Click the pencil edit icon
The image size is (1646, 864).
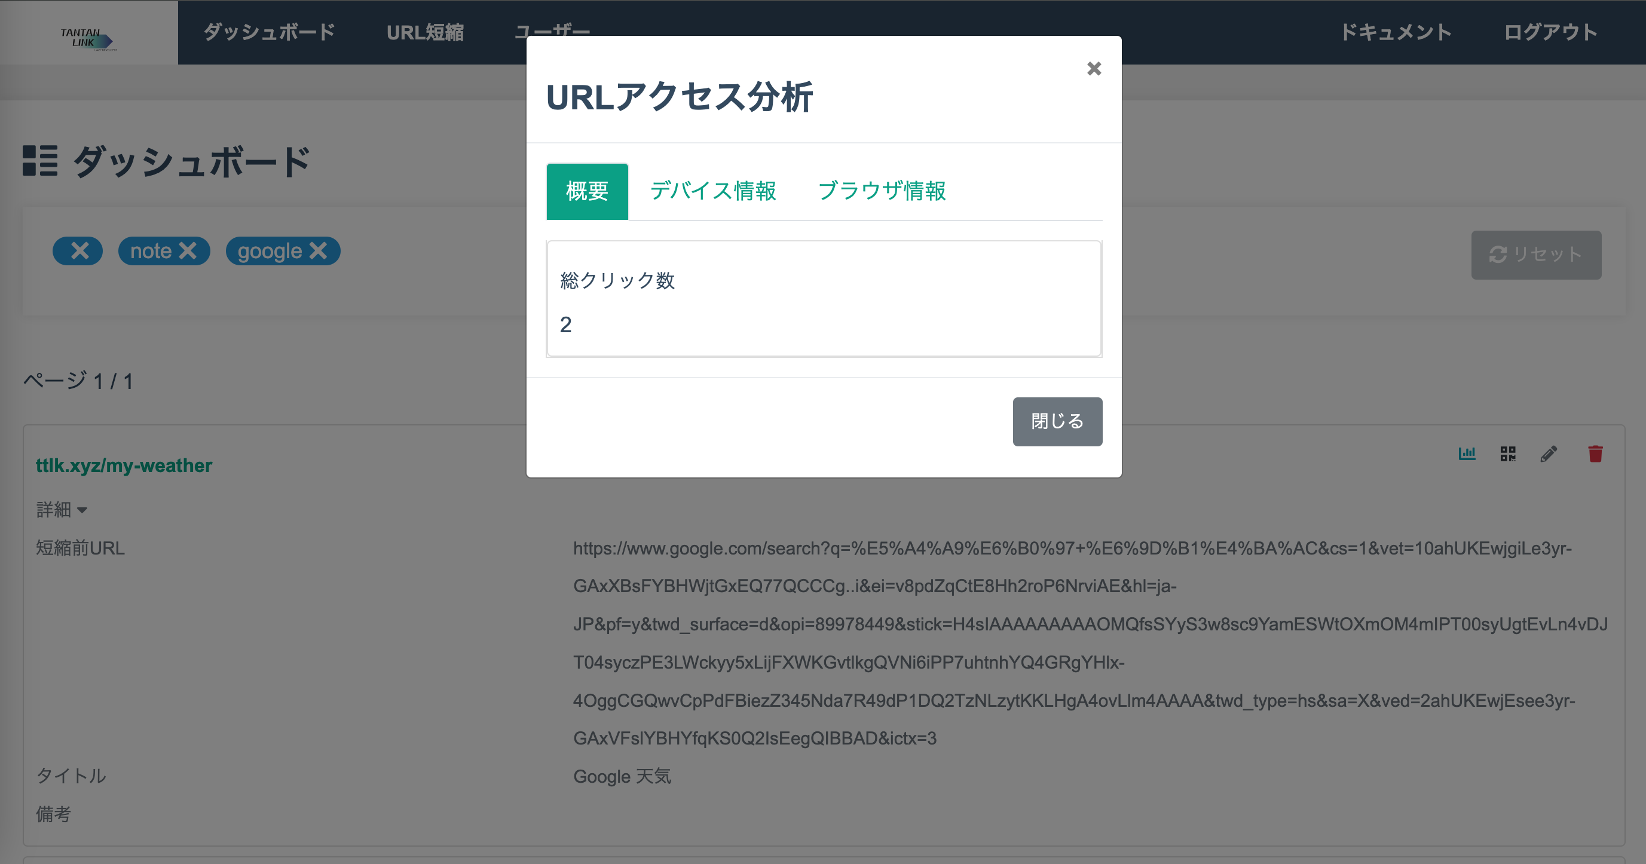1549,454
